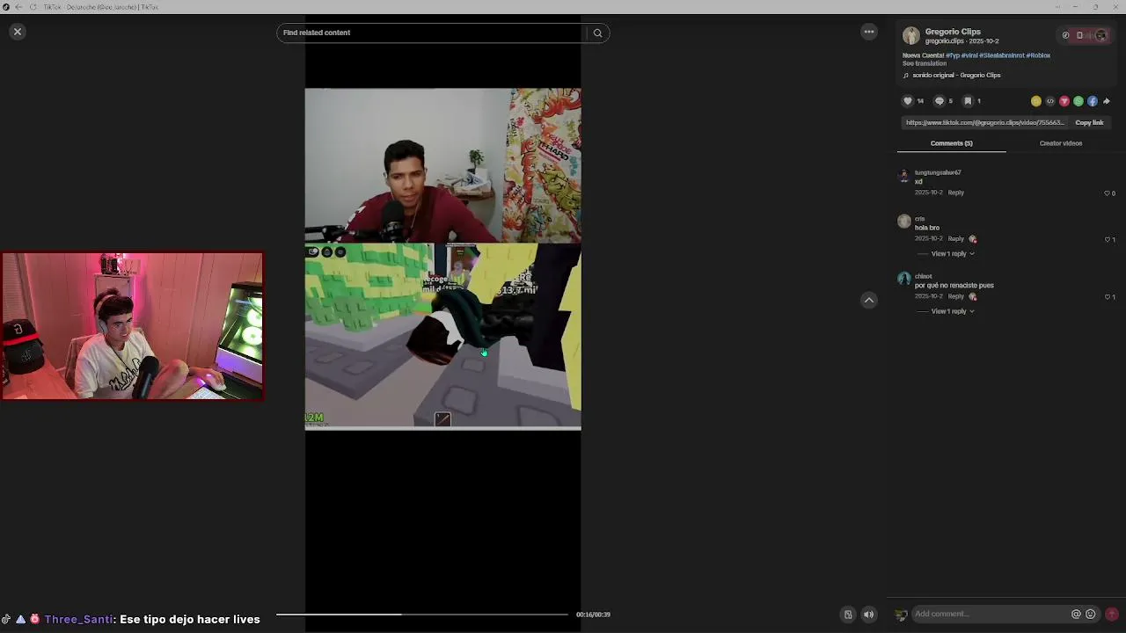The image size is (1126, 633).
Task: Reply to tungtungsahor67's 'xd' comment
Action: pyautogui.click(x=956, y=193)
